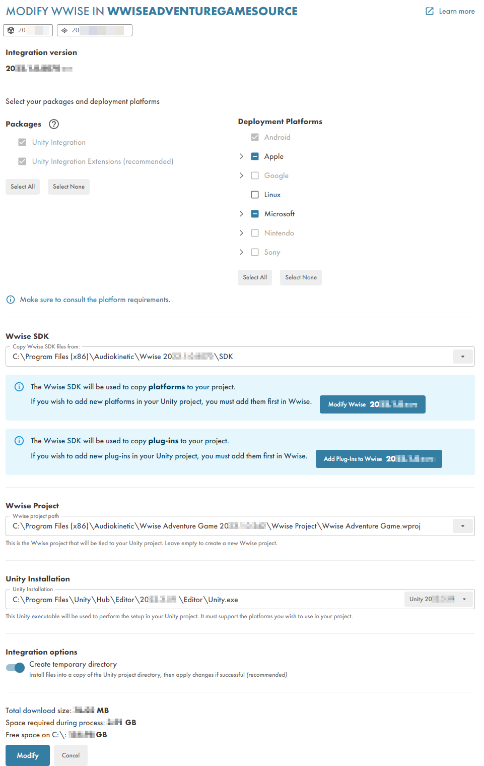The image size is (484, 766).
Task: Toggle the Apple platform checkbox
Action: [x=255, y=156]
